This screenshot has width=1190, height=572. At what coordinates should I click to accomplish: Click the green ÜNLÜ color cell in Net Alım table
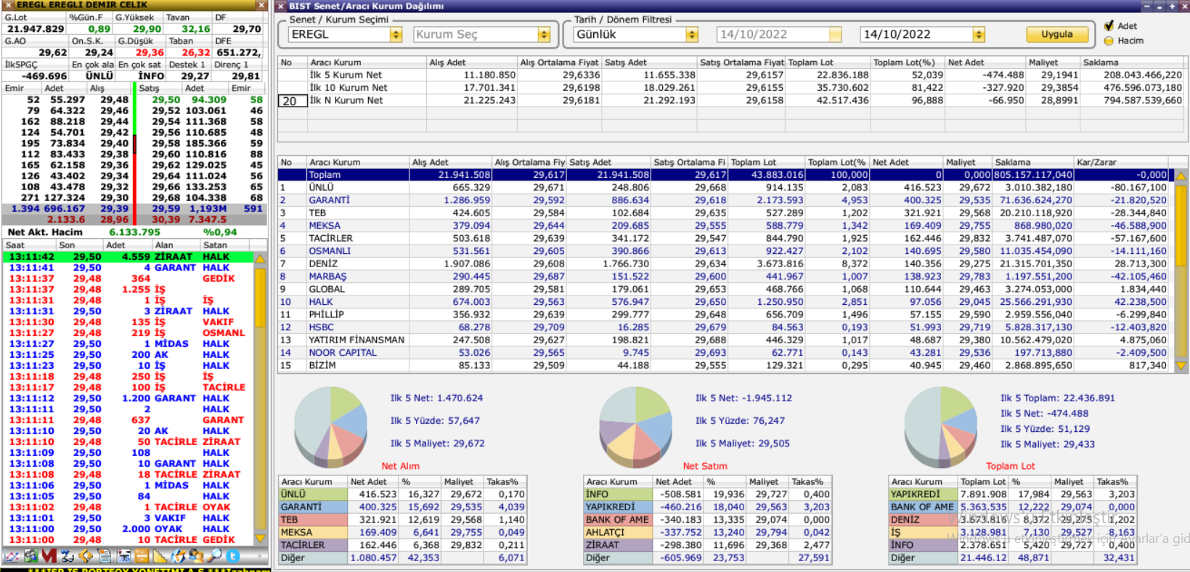pyautogui.click(x=313, y=494)
